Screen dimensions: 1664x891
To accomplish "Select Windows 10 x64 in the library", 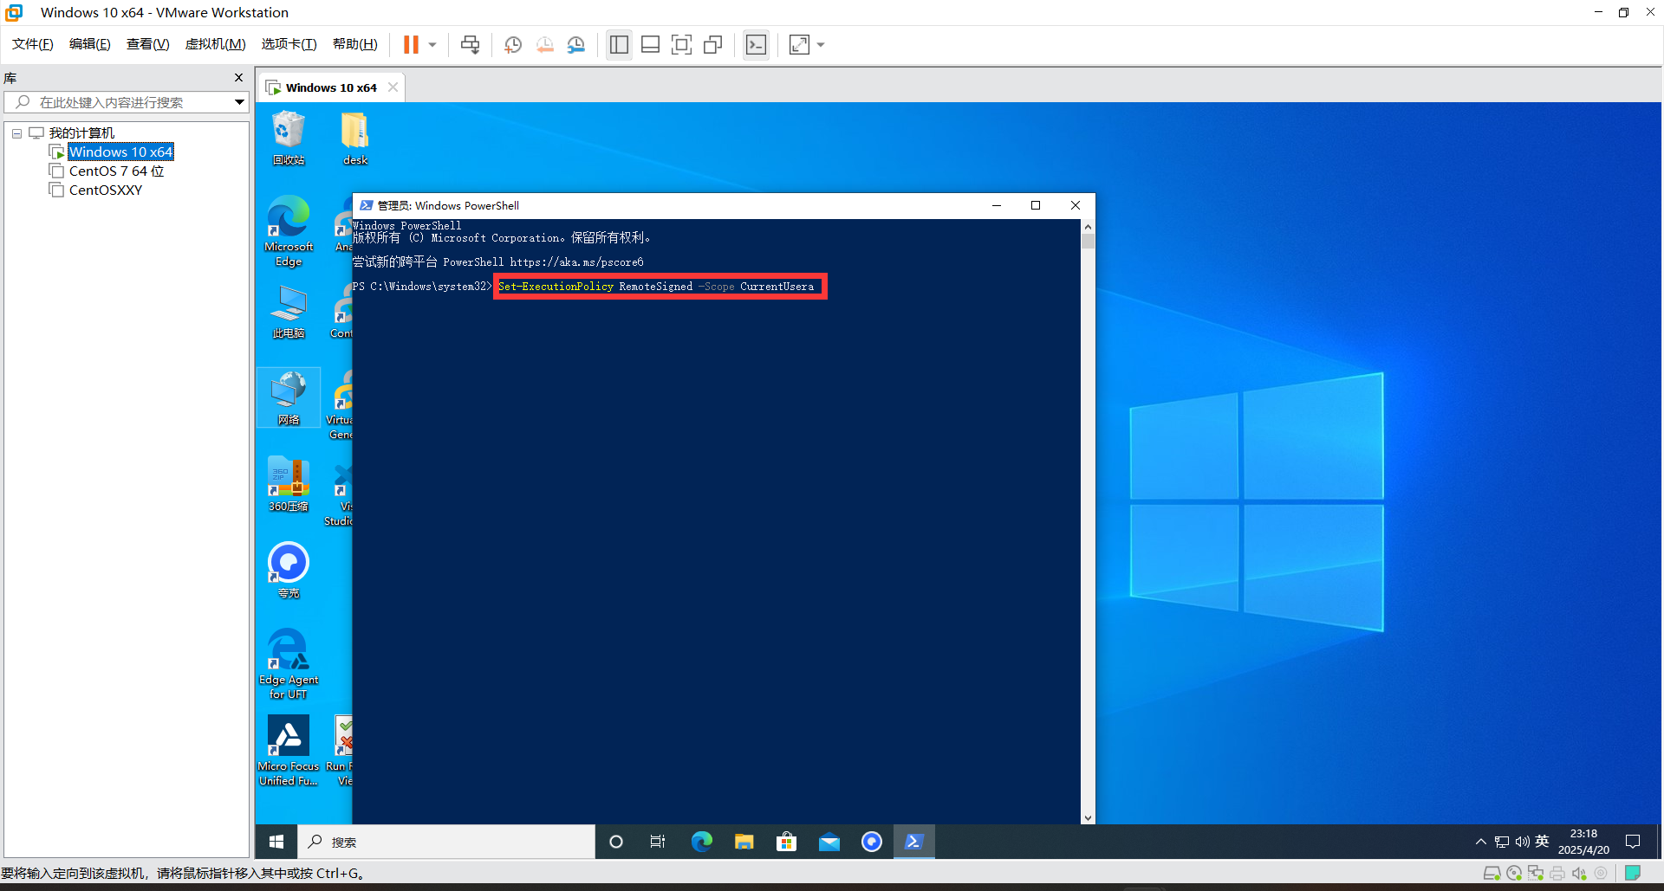I will [120, 152].
